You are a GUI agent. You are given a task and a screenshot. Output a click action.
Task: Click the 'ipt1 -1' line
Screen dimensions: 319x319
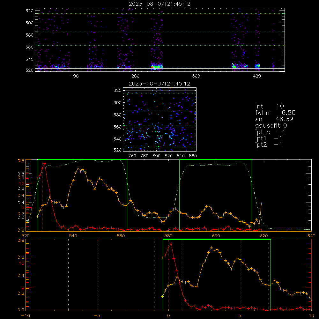tap(269, 138)
